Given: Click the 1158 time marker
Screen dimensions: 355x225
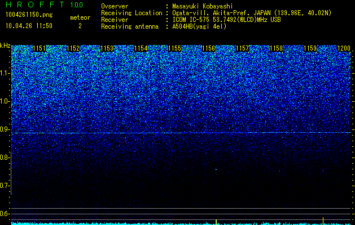Looking at the screenshot, I should click(x=277, y=48).
